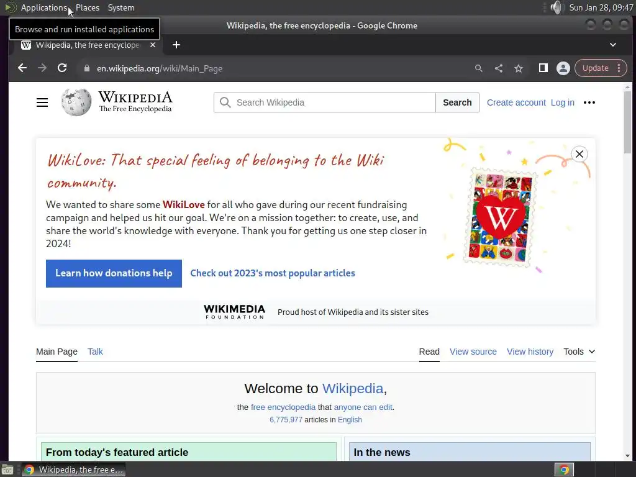Viewport: 636px width, 477px height.
Task: Open Chrome side panel icon
Action: [x=543, y=68]
